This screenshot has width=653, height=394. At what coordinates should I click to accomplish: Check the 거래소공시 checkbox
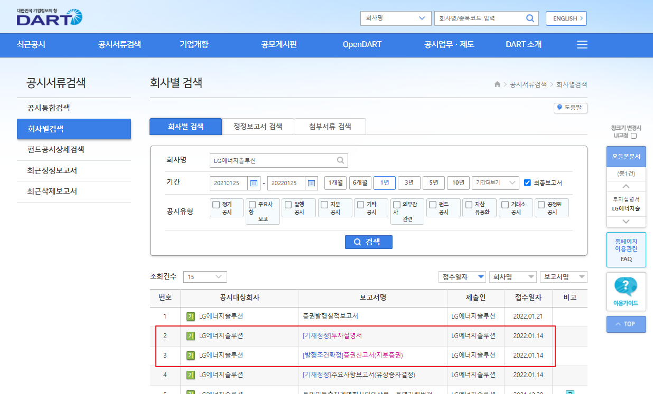click(505, 205)
